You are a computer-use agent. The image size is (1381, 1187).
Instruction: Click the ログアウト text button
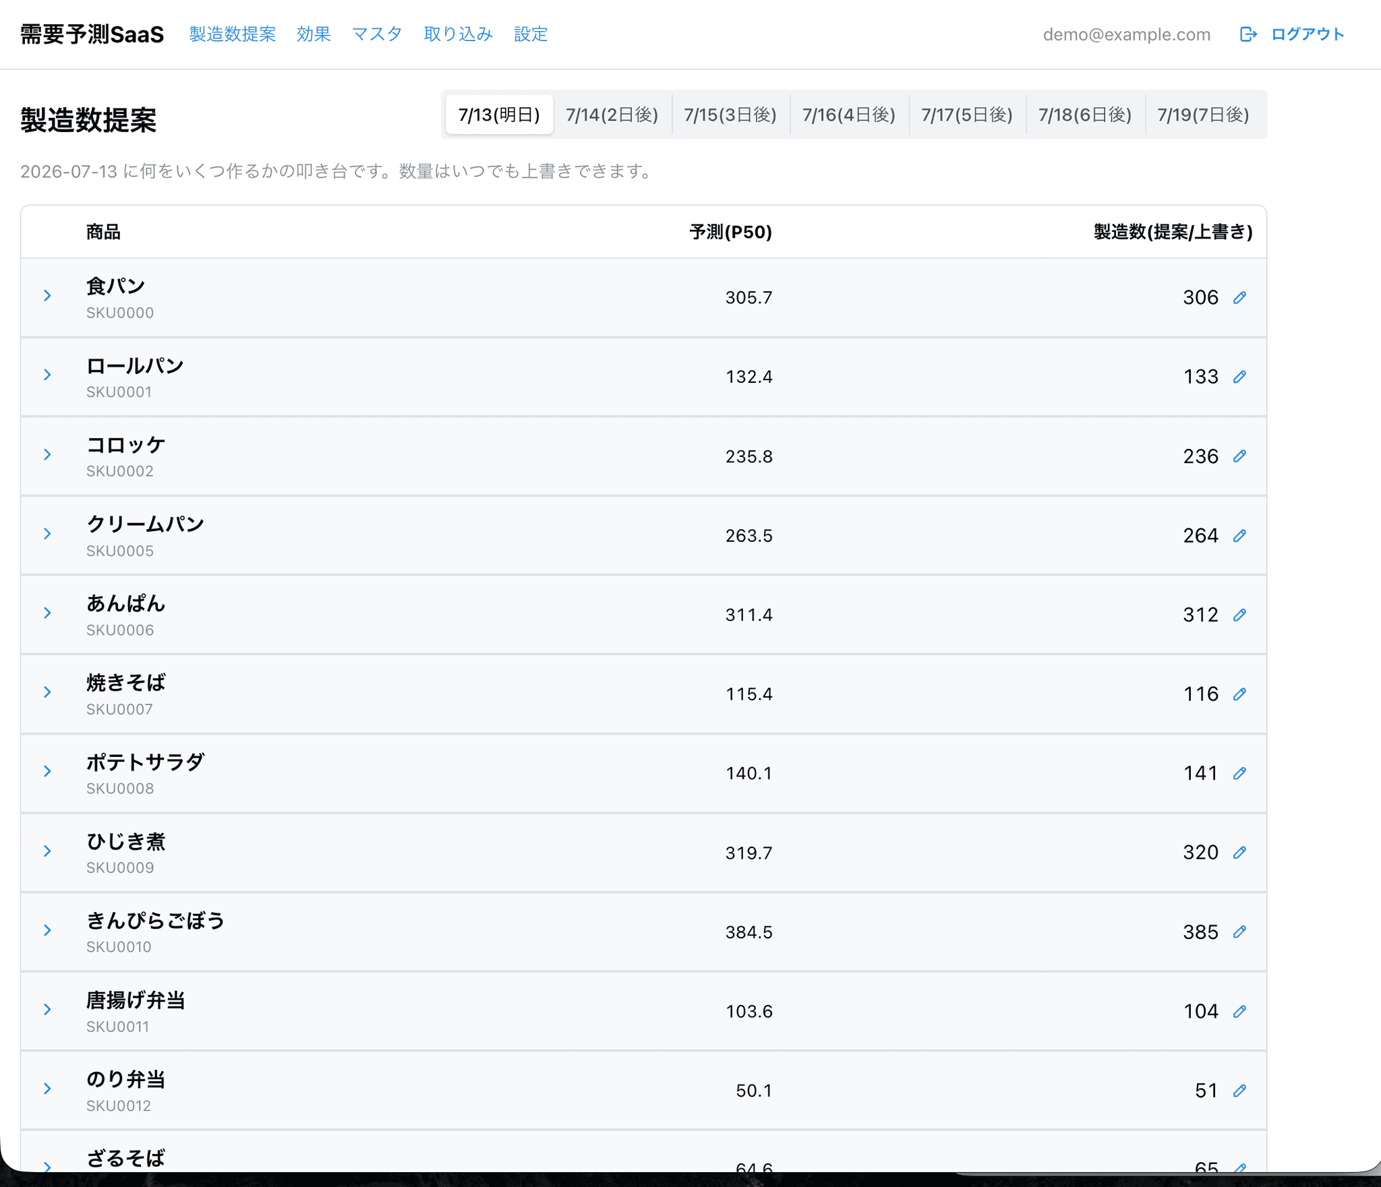pos(1307,34)
